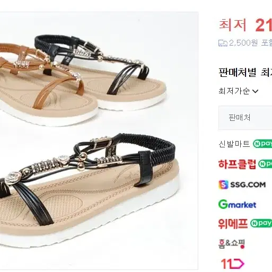Click the 2,500원 shipping fee text
Screen dimensions: 272x272
[x=243, y=43]
